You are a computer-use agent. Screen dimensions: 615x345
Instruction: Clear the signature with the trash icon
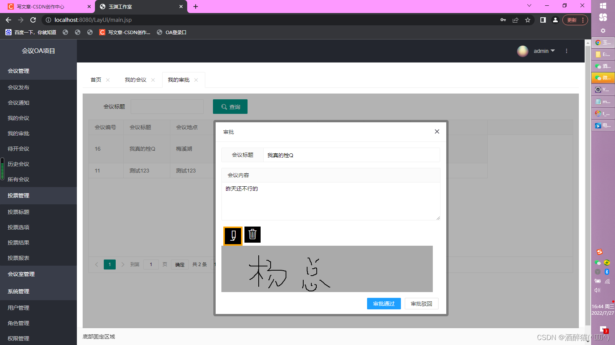coord(253,235)
